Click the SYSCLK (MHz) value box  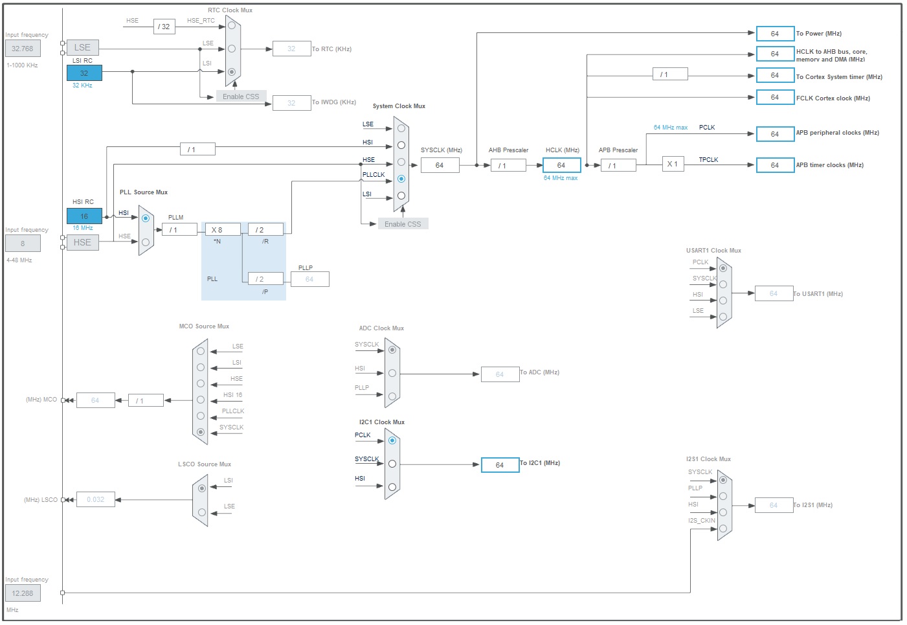point(440,165)
